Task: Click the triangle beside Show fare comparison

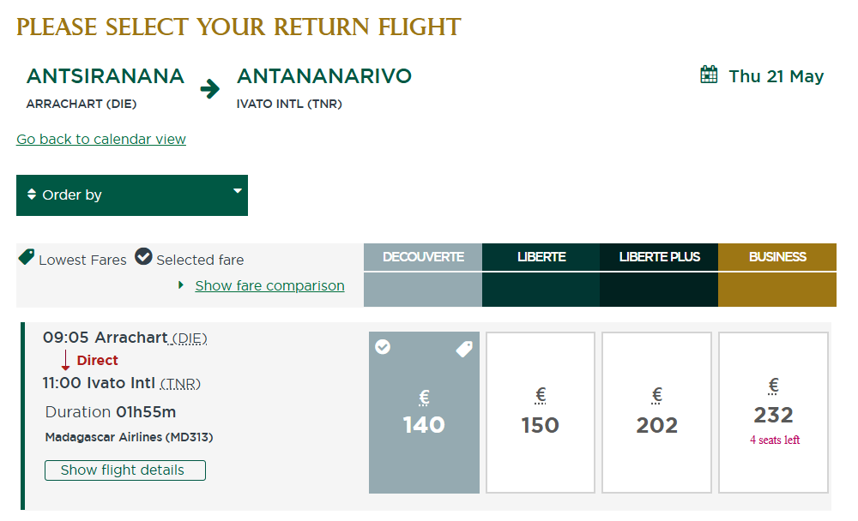Action: click(180, 284)
